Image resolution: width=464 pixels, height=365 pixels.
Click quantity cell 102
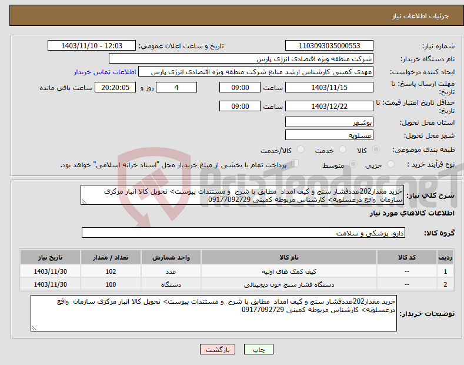tap(111, 271)
